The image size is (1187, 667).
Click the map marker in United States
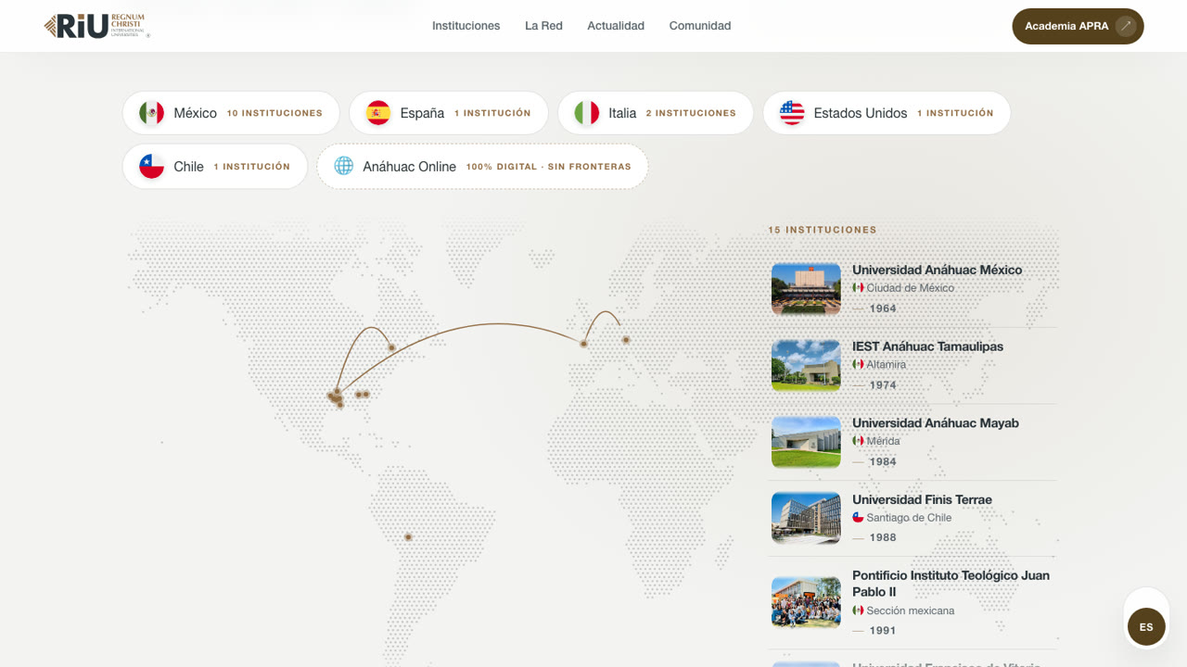(x=391, y=348)
